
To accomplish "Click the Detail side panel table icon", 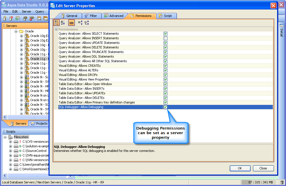I will click(x=282, y=26).
